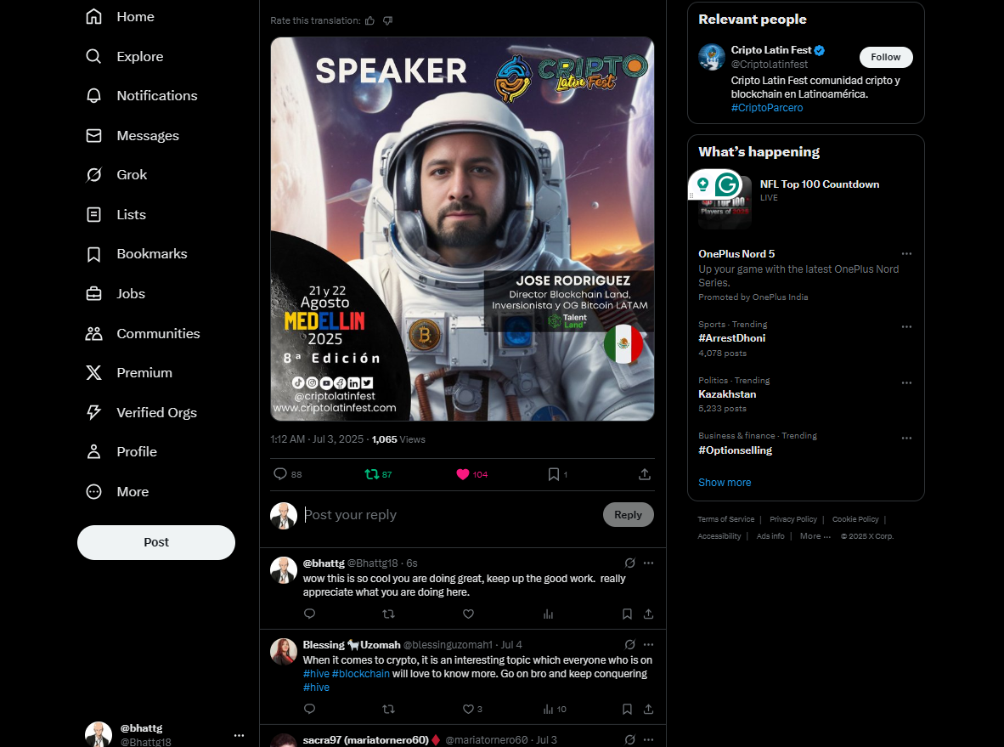The image size is (1004, 747).
Task: Follow Cripto Latin Fest
Action: (886, 57)
